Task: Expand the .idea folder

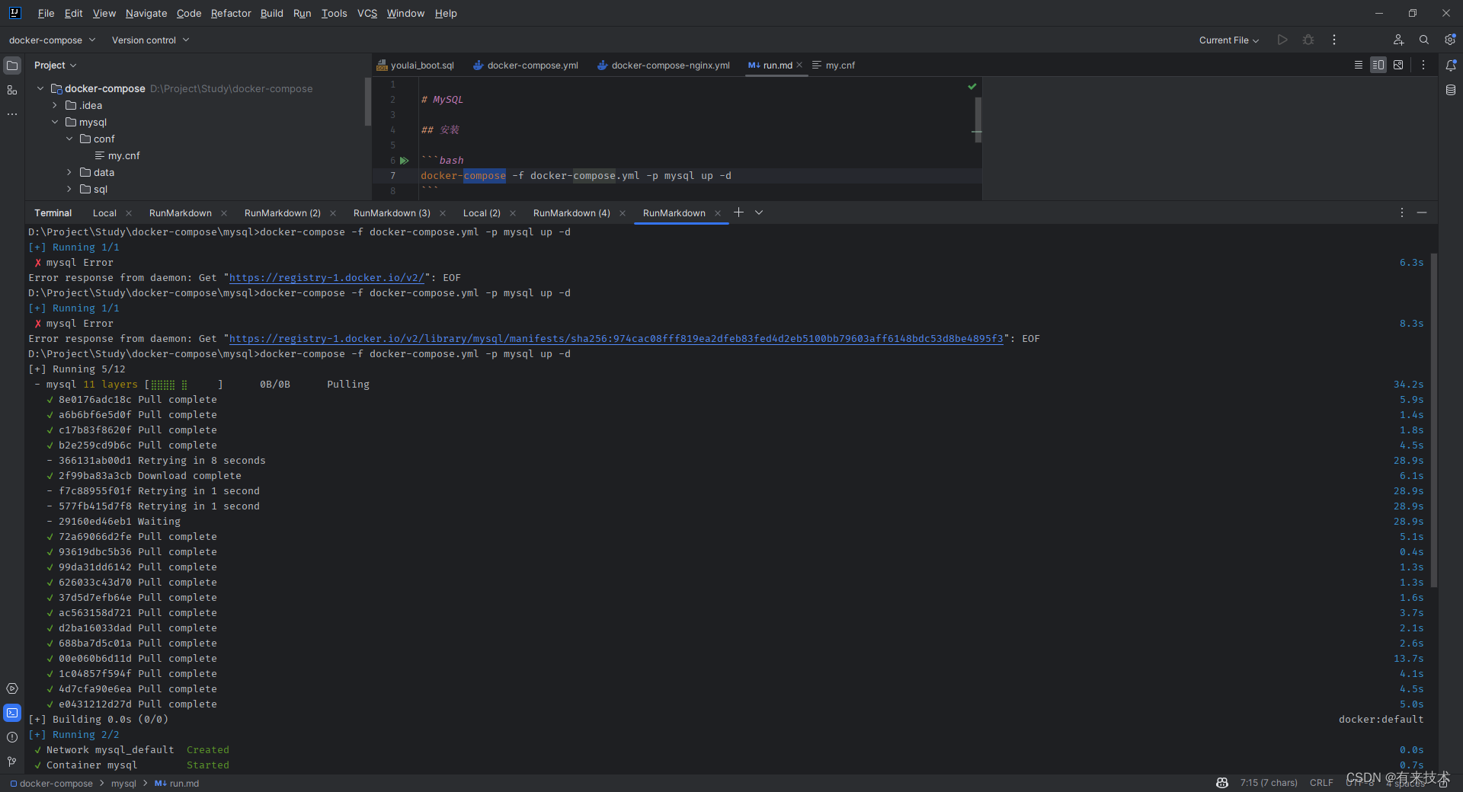Action: click(x=55, y=105)
